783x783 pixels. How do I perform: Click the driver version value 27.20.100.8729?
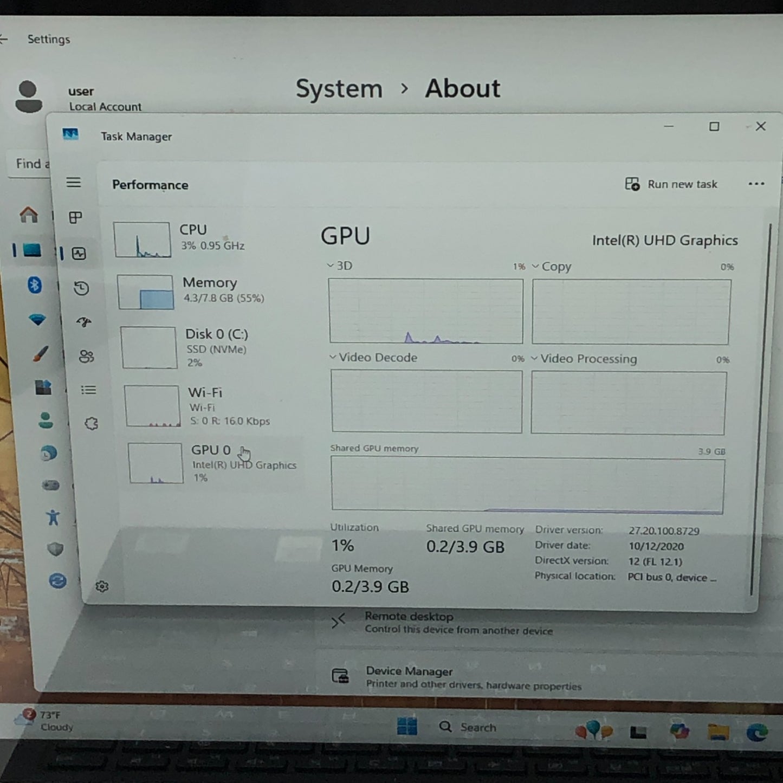point(664,531)
